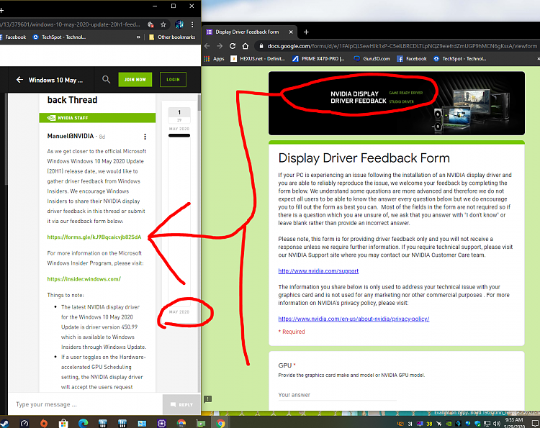
Task: Click the LOGIN button
Action: coord(173,79)
